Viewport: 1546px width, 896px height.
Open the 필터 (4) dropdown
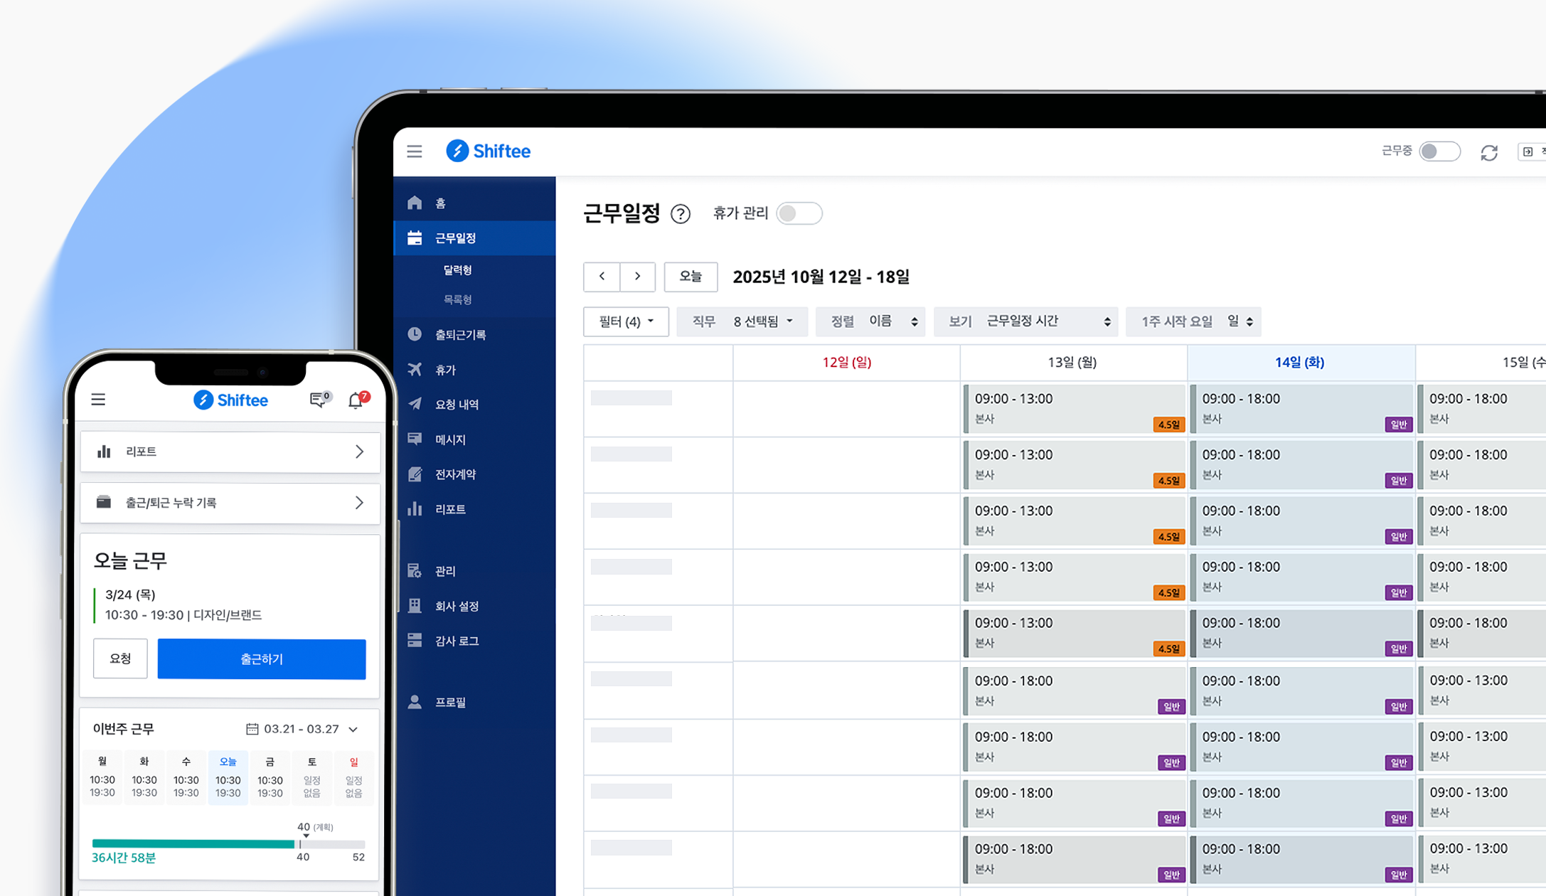(626, 321)
